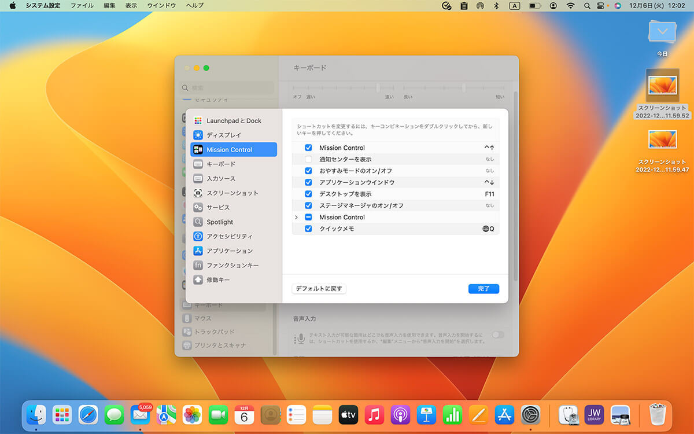Open Music app in the Dock
694x434 pixels.
pos(374,414)
